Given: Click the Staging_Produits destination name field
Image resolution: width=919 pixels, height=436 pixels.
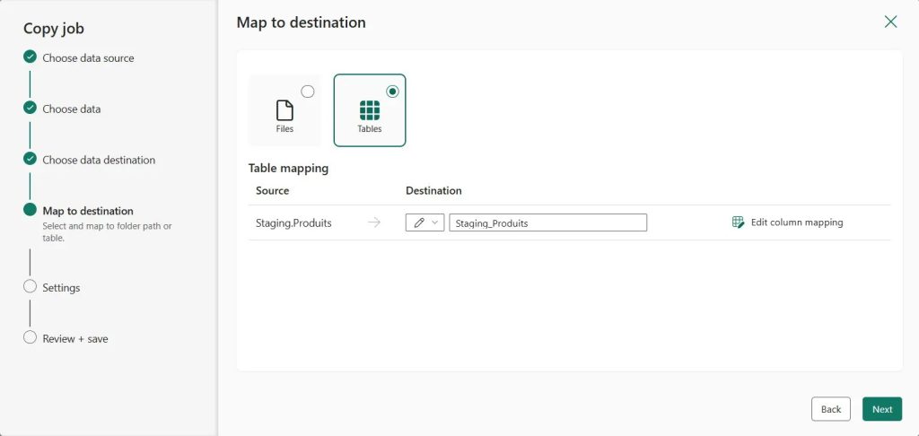Looking at the screenshot, I should coord(548,222).
